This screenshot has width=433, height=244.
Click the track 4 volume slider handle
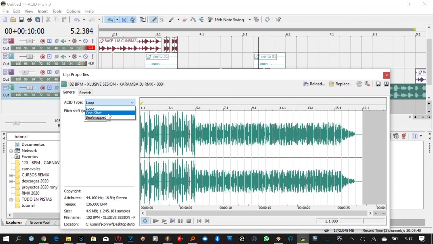click(x=25, y=72)
